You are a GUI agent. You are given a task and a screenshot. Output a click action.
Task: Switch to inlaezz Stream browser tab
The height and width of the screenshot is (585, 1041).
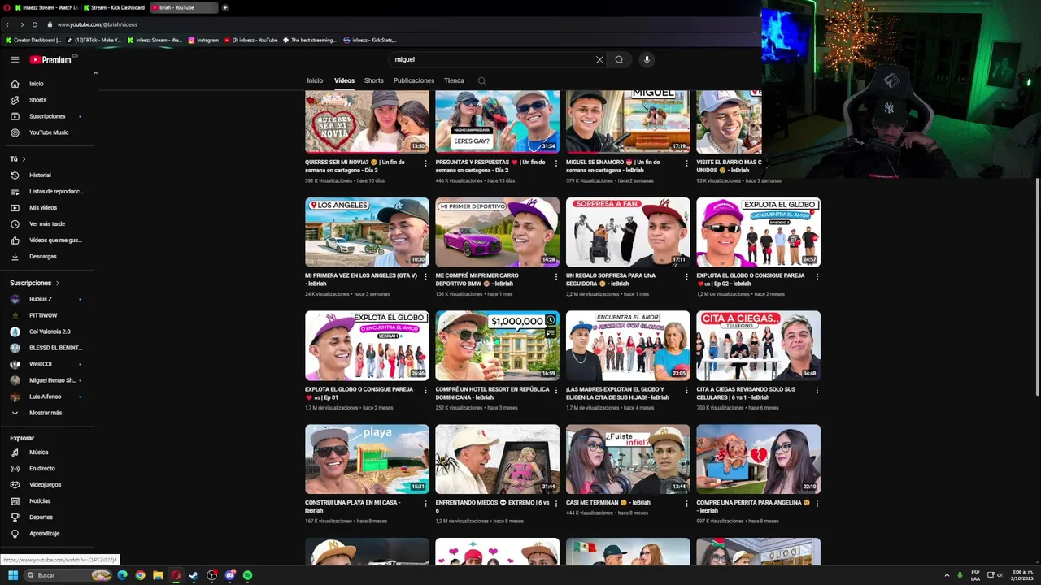pyautogui.click(x=47, y=7)
